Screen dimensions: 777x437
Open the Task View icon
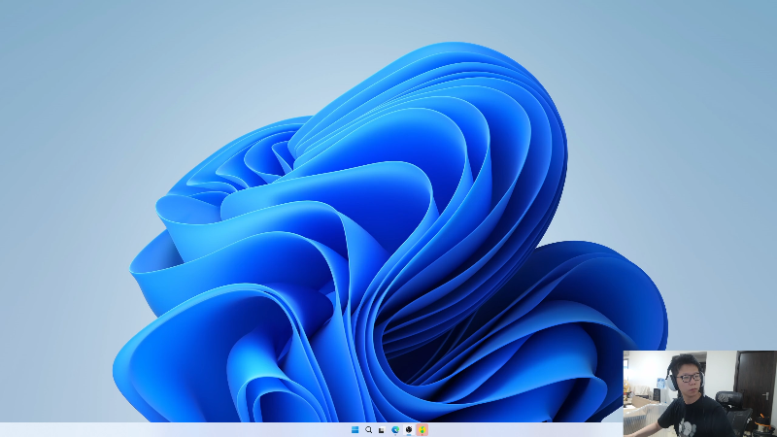point(382,430)
